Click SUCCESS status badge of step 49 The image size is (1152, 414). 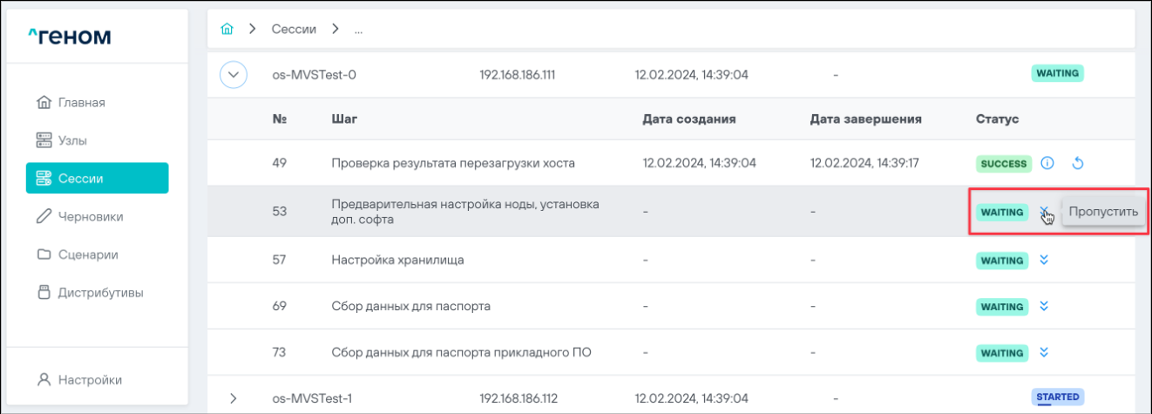[1003, 163]
